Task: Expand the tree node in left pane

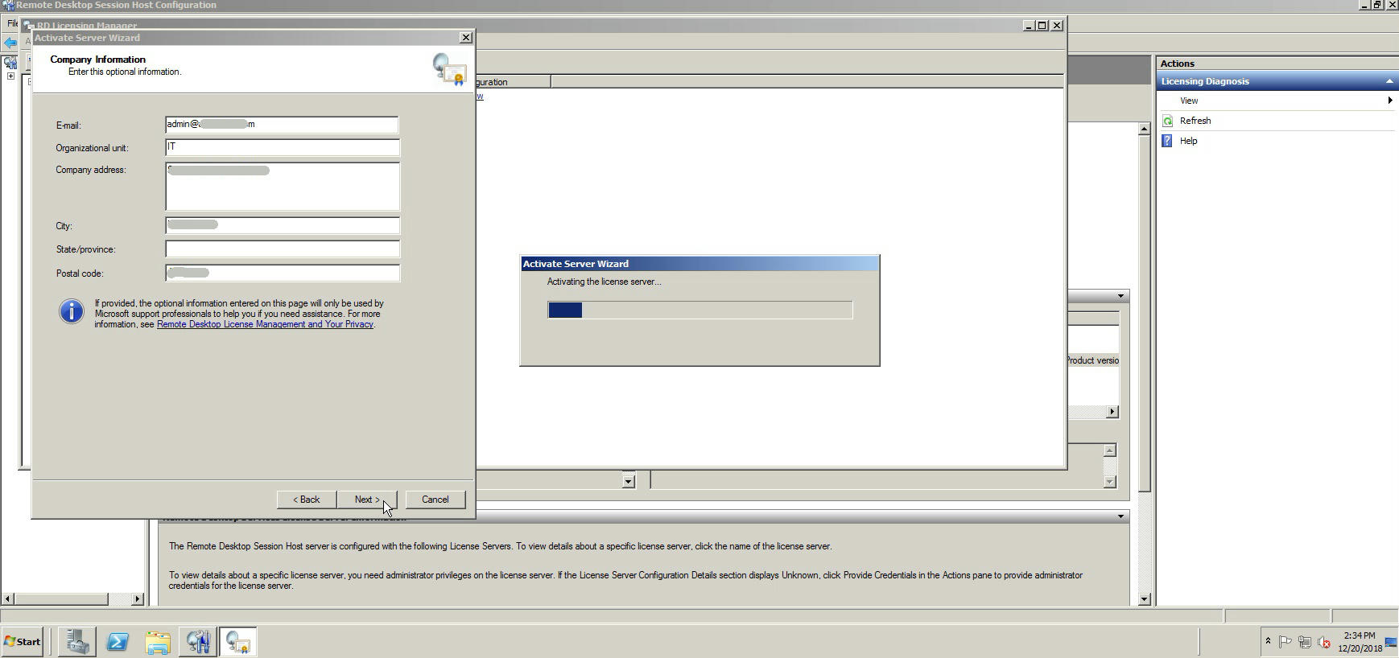Action: [x=10, y=76]
